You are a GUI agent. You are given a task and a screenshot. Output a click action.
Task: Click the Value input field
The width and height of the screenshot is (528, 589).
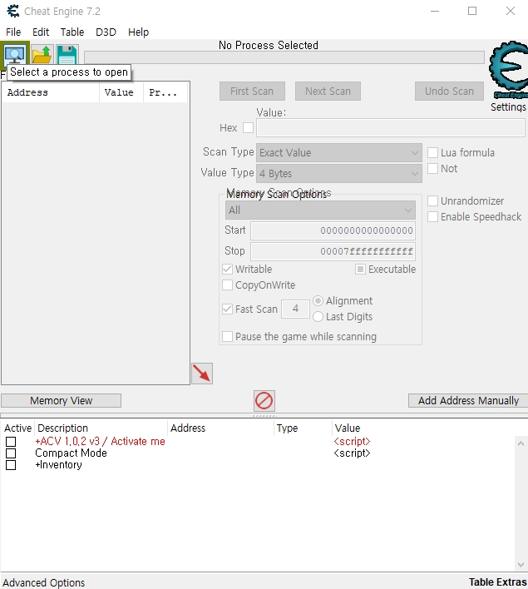391,128
